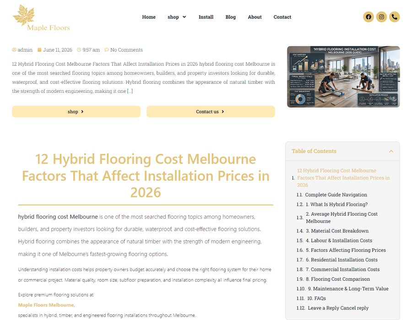Jump to Maintenance & Long-Term Value section

pyautogui.click(x=348, y=289)
